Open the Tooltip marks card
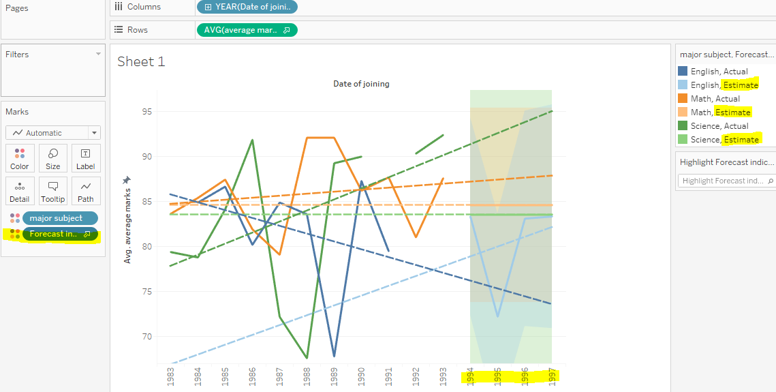776x392 pixels. (52, 191)
